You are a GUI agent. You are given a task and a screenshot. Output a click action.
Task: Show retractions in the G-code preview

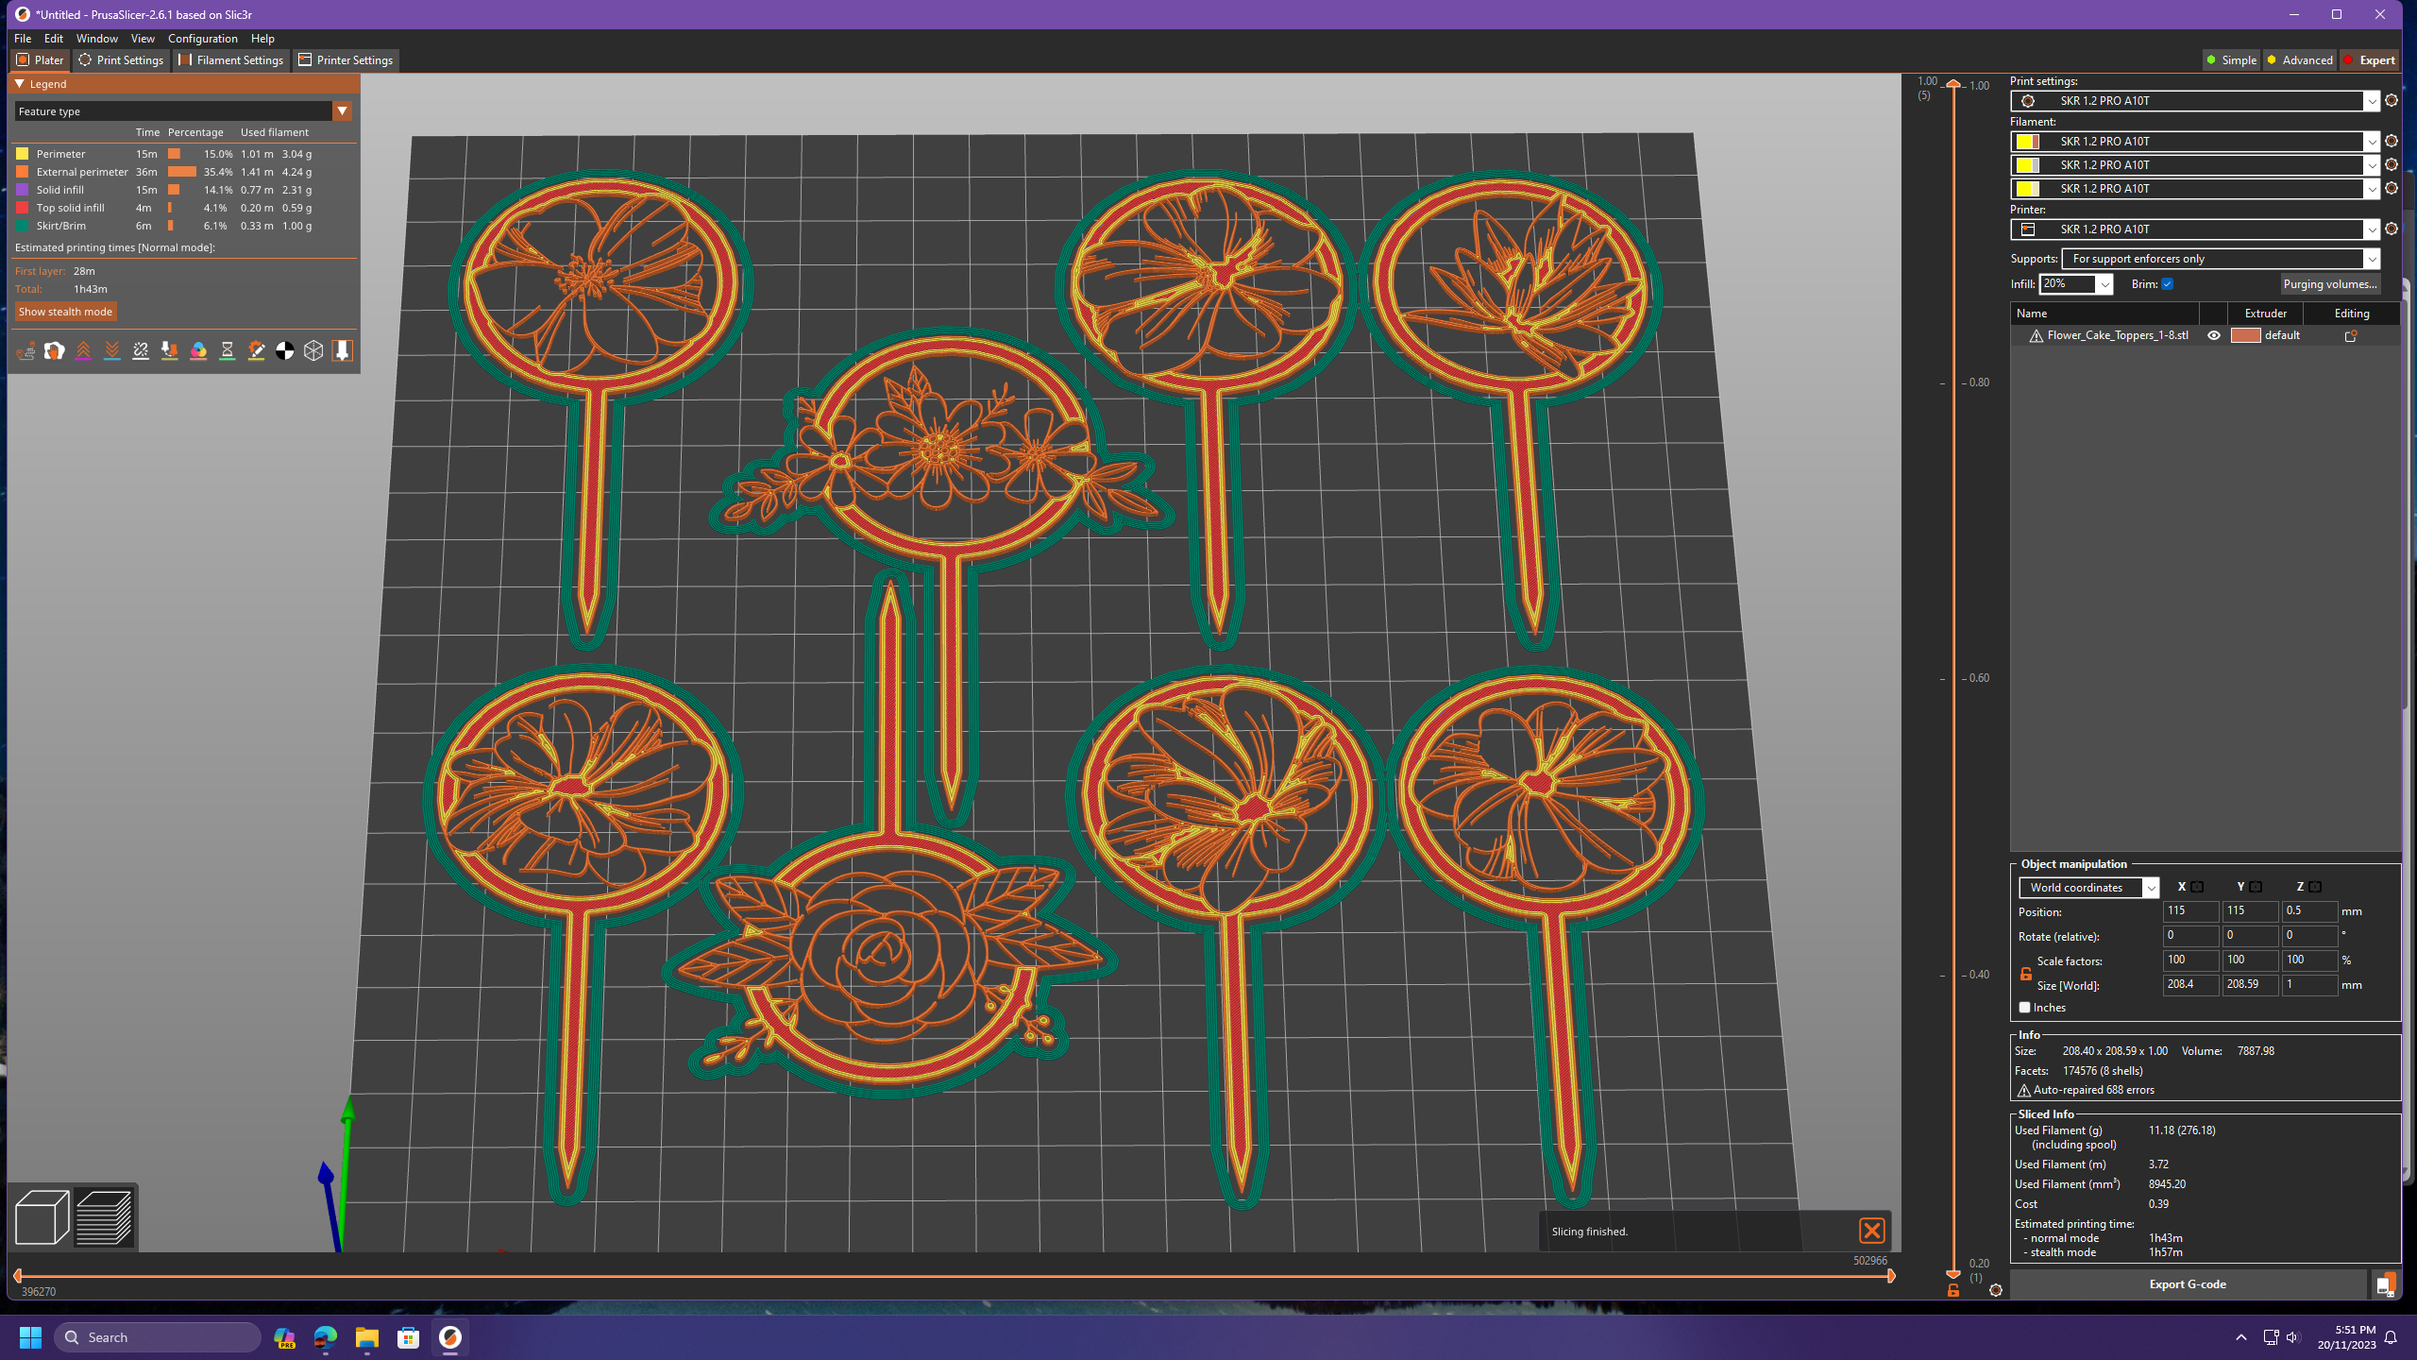pyautogui.click(x=84, y=350)
